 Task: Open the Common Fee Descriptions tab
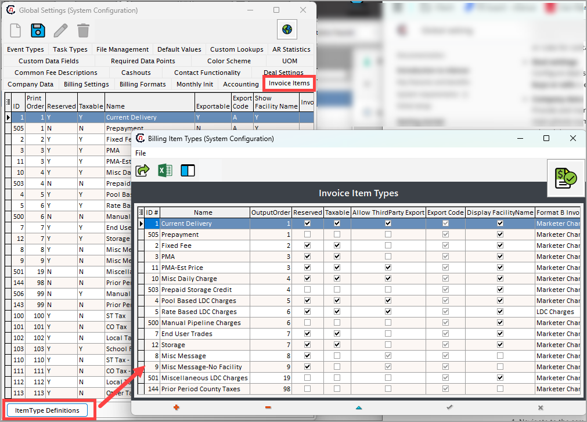(56, 73)
